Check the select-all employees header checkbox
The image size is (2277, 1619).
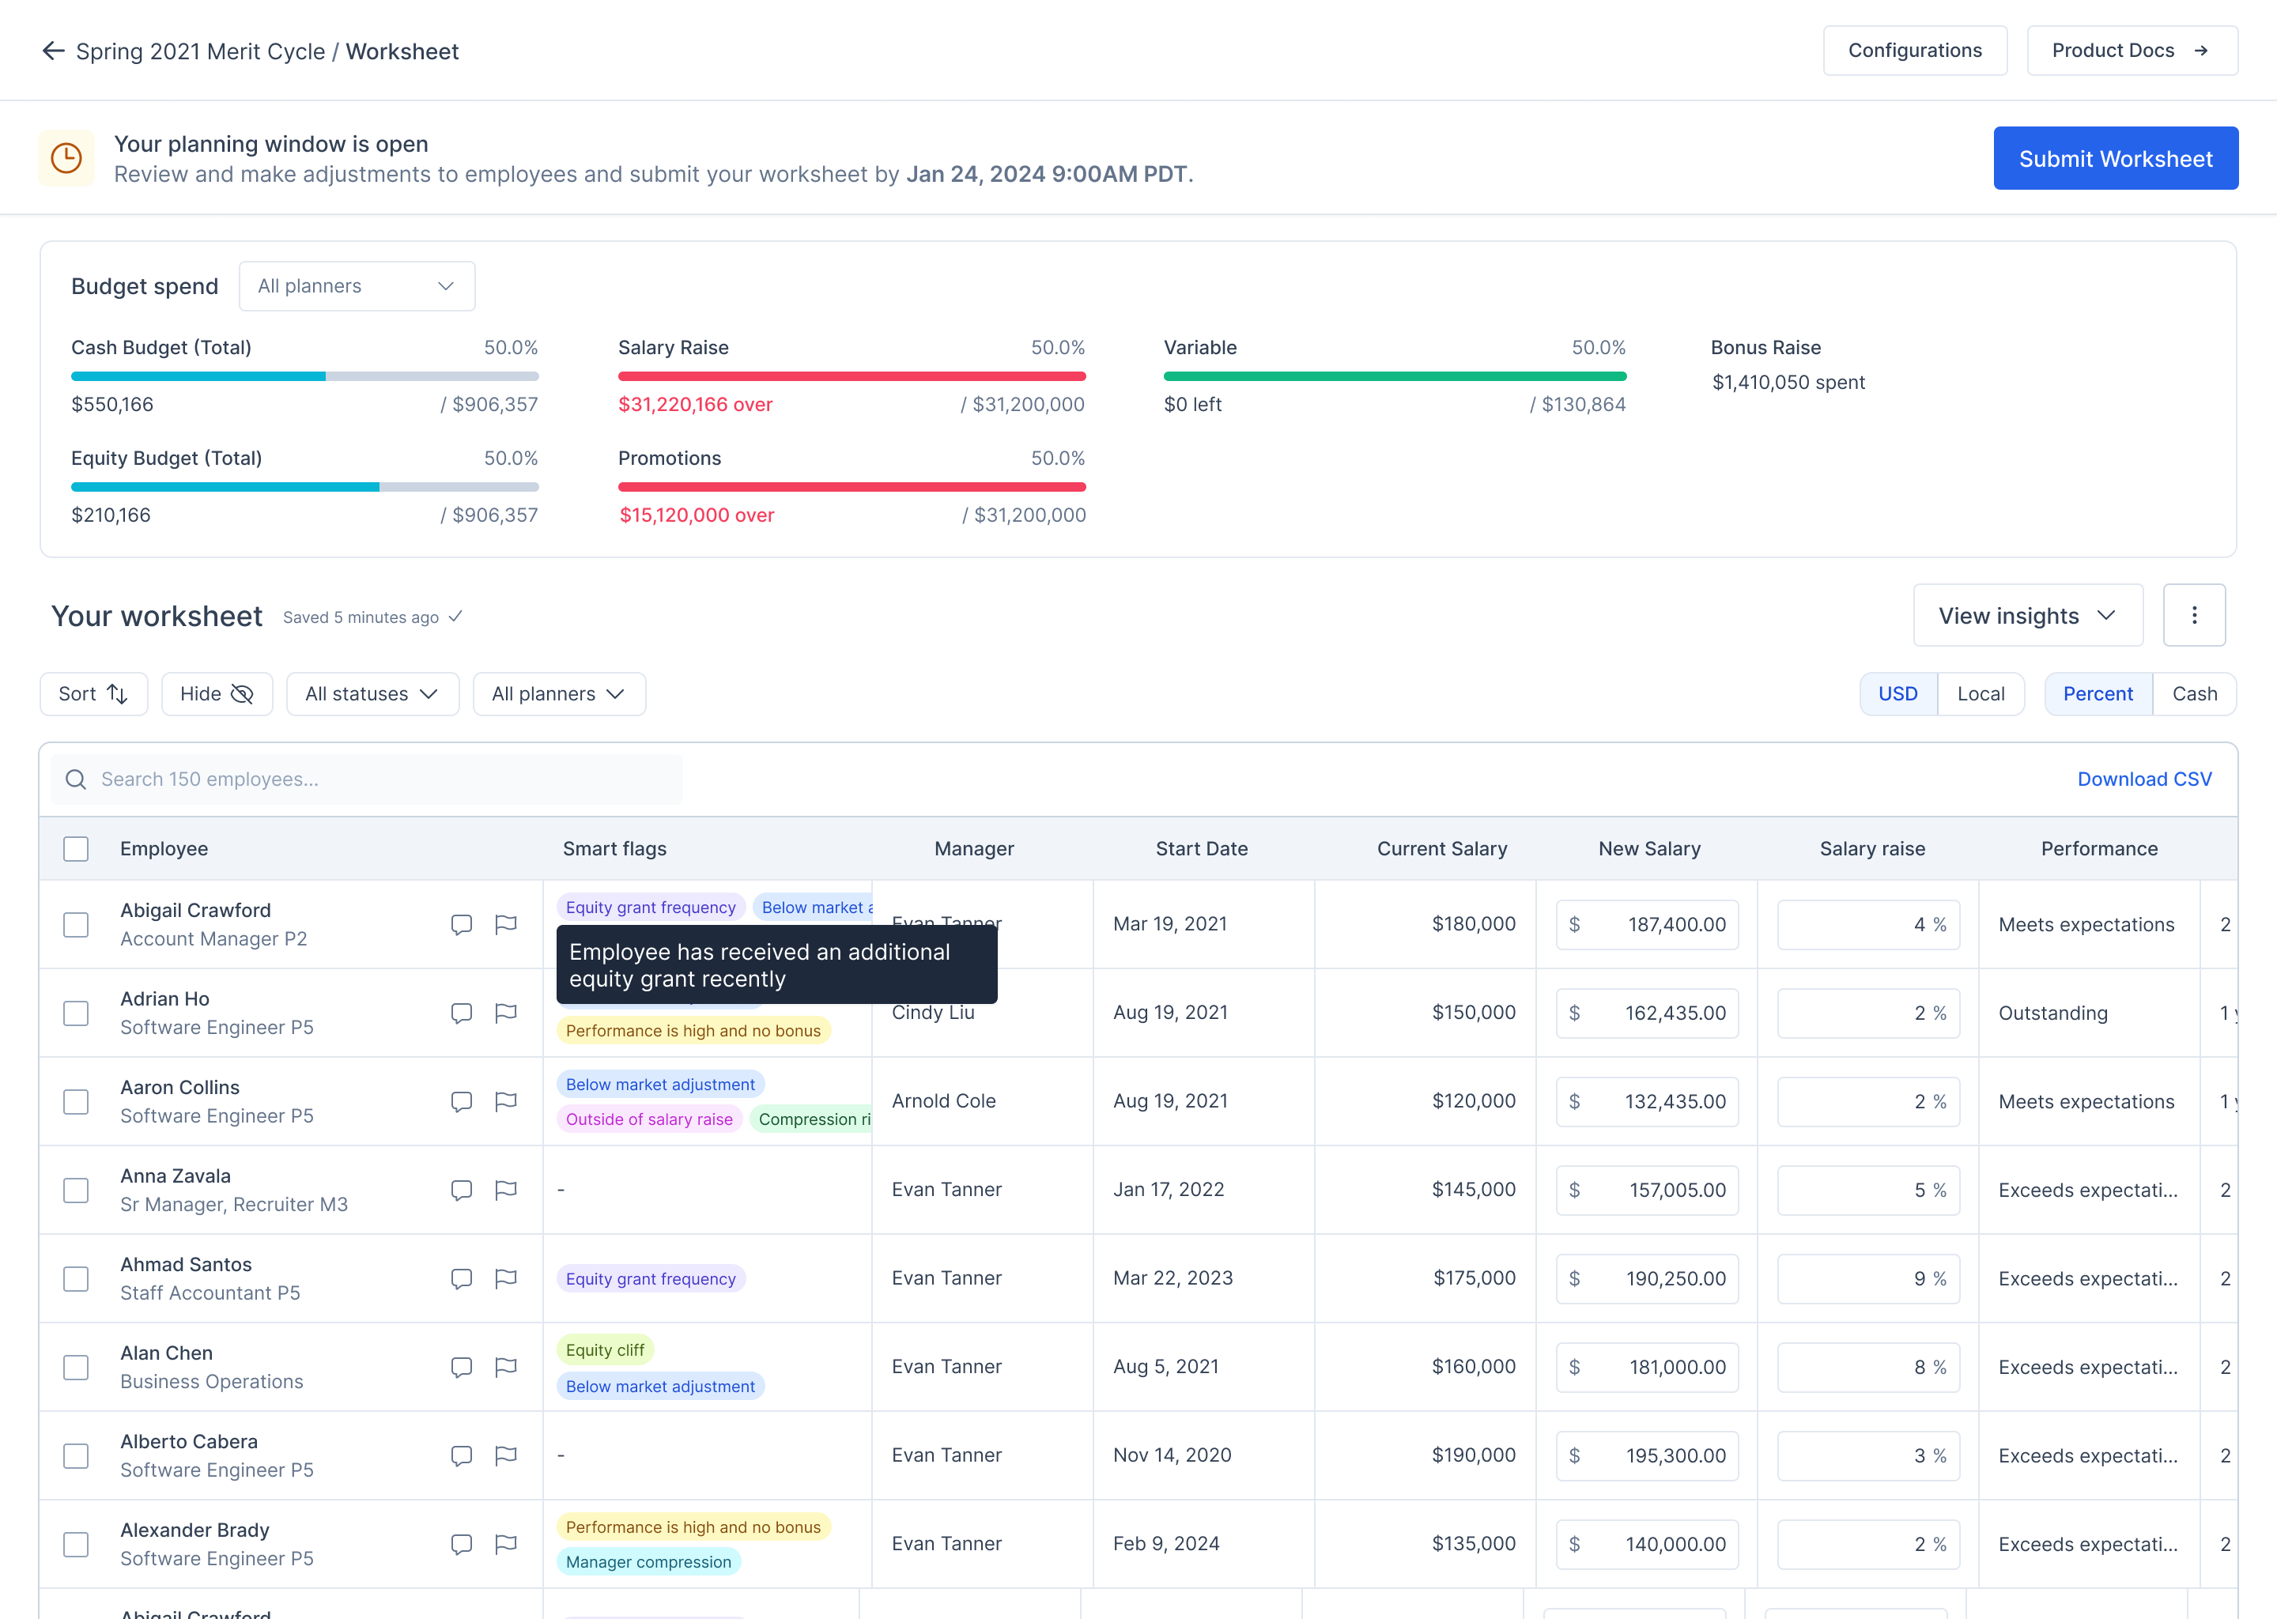(x=76, y=848)
